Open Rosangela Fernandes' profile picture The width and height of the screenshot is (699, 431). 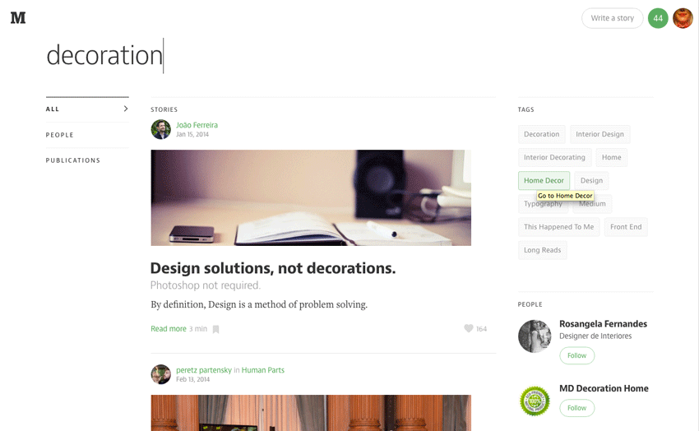535,336
